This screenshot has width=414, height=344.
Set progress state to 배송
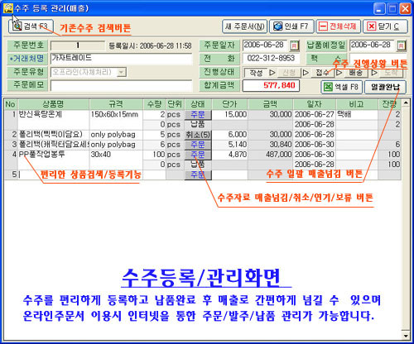pyautogui.click(x=356, y=73)
